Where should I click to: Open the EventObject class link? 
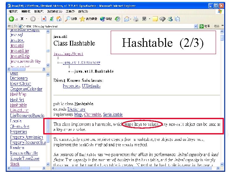coord(21,83)
